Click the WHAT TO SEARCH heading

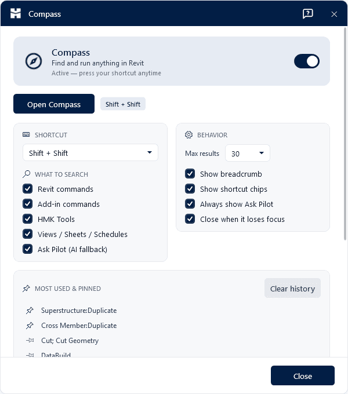tap(61, 174)
